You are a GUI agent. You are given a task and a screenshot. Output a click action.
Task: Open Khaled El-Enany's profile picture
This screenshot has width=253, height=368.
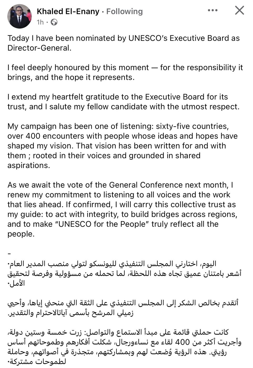[x=19, y=16]
